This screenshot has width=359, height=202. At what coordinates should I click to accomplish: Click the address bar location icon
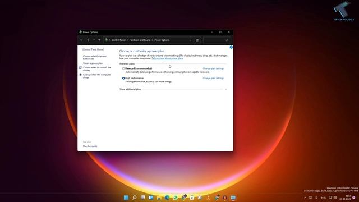pyautogui.click(x=106, y=40)
